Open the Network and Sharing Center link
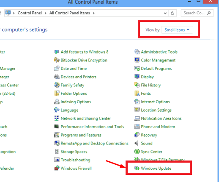The height and width of the screenshot is (182, 219). pos(86,118)
